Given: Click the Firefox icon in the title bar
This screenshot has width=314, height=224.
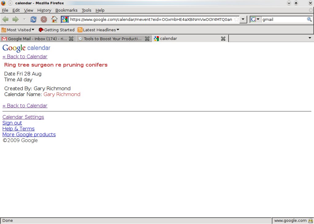Looking at the screenshot, I should [3, 3].
